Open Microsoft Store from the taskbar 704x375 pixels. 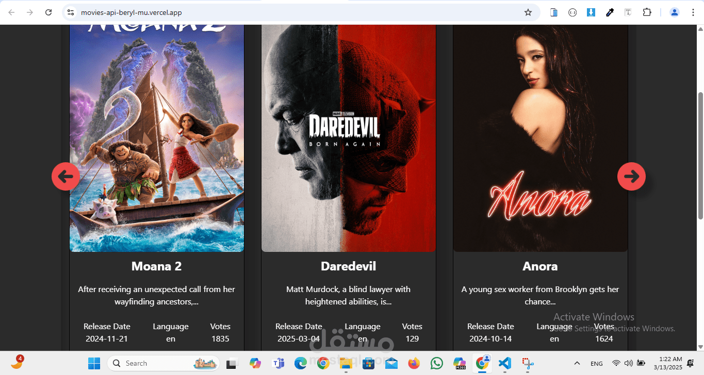pos(368,363)
